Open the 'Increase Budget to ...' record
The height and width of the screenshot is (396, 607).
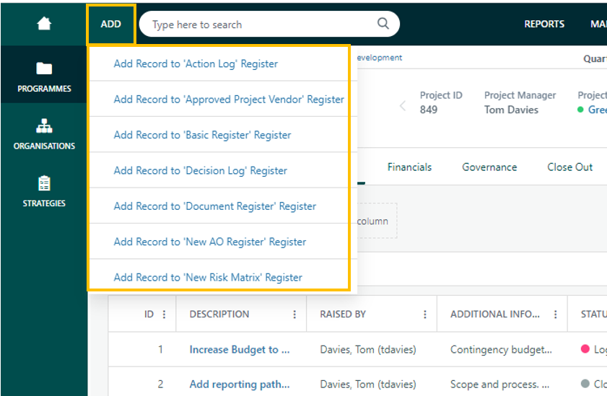[239, 350]
